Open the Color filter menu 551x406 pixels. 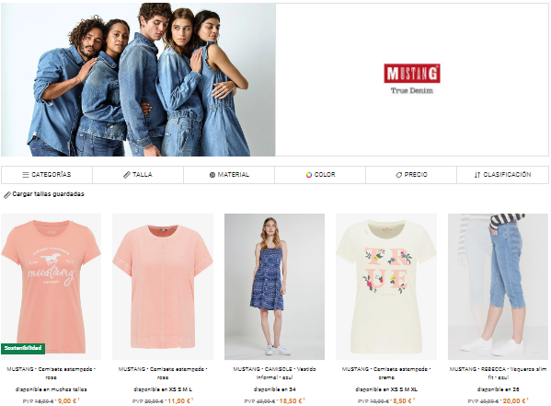click(320, 175)
